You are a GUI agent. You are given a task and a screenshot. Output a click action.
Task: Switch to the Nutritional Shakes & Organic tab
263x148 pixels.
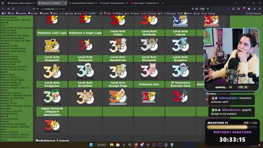pos(83,3)
